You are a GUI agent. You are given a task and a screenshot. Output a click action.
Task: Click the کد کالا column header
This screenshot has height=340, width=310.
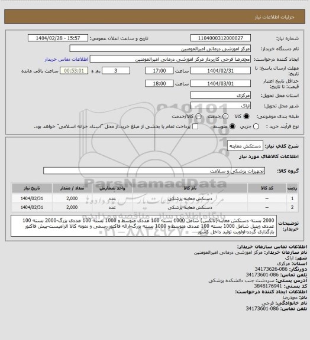pyautogui.click(x=267, y=188)
